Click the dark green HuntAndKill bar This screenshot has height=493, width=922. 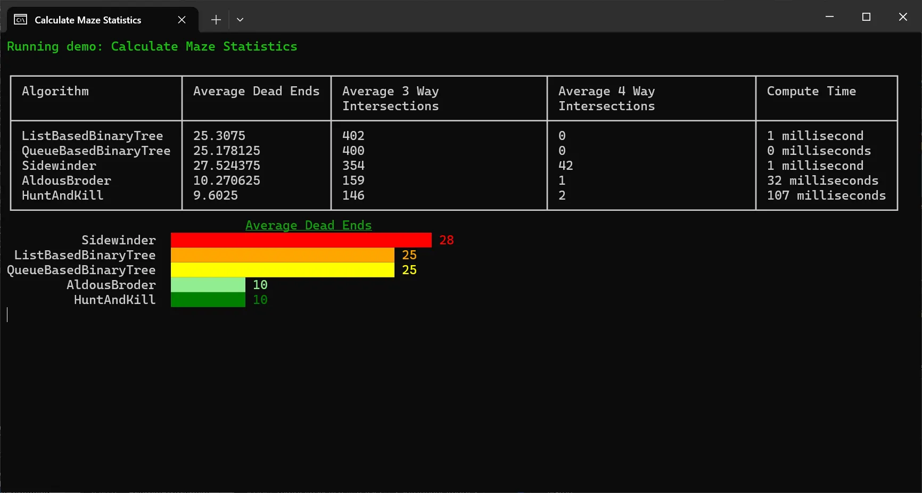click(208, 300)
